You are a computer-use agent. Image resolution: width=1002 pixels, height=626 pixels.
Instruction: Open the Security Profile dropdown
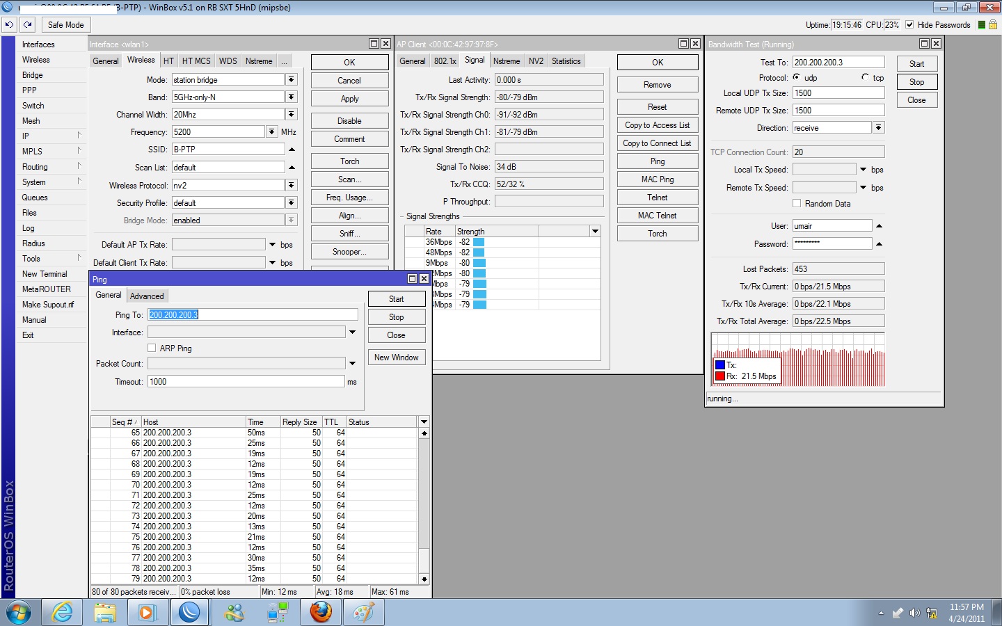292,202
